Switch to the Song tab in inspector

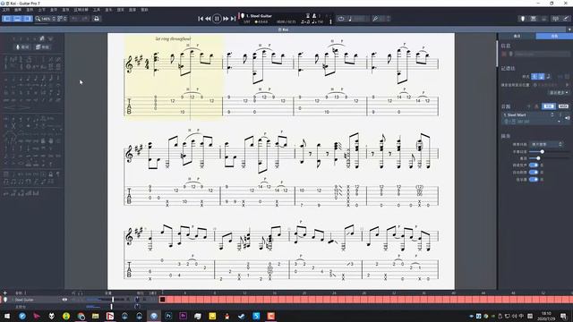click(517, 36)
